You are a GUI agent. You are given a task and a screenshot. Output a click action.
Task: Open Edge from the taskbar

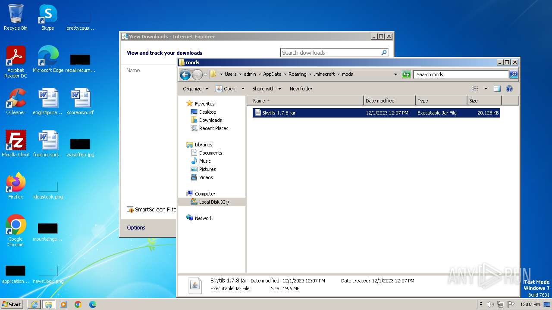click(93, 304)
